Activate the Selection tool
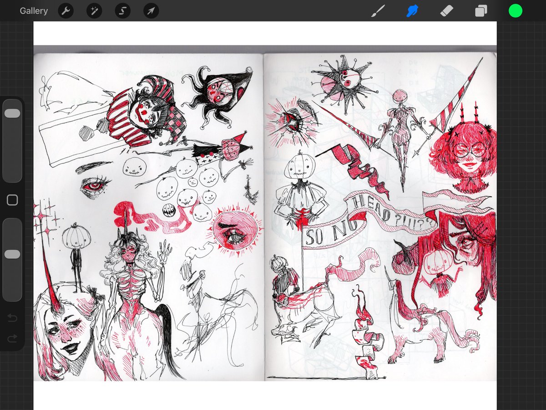 pos(123,10)
